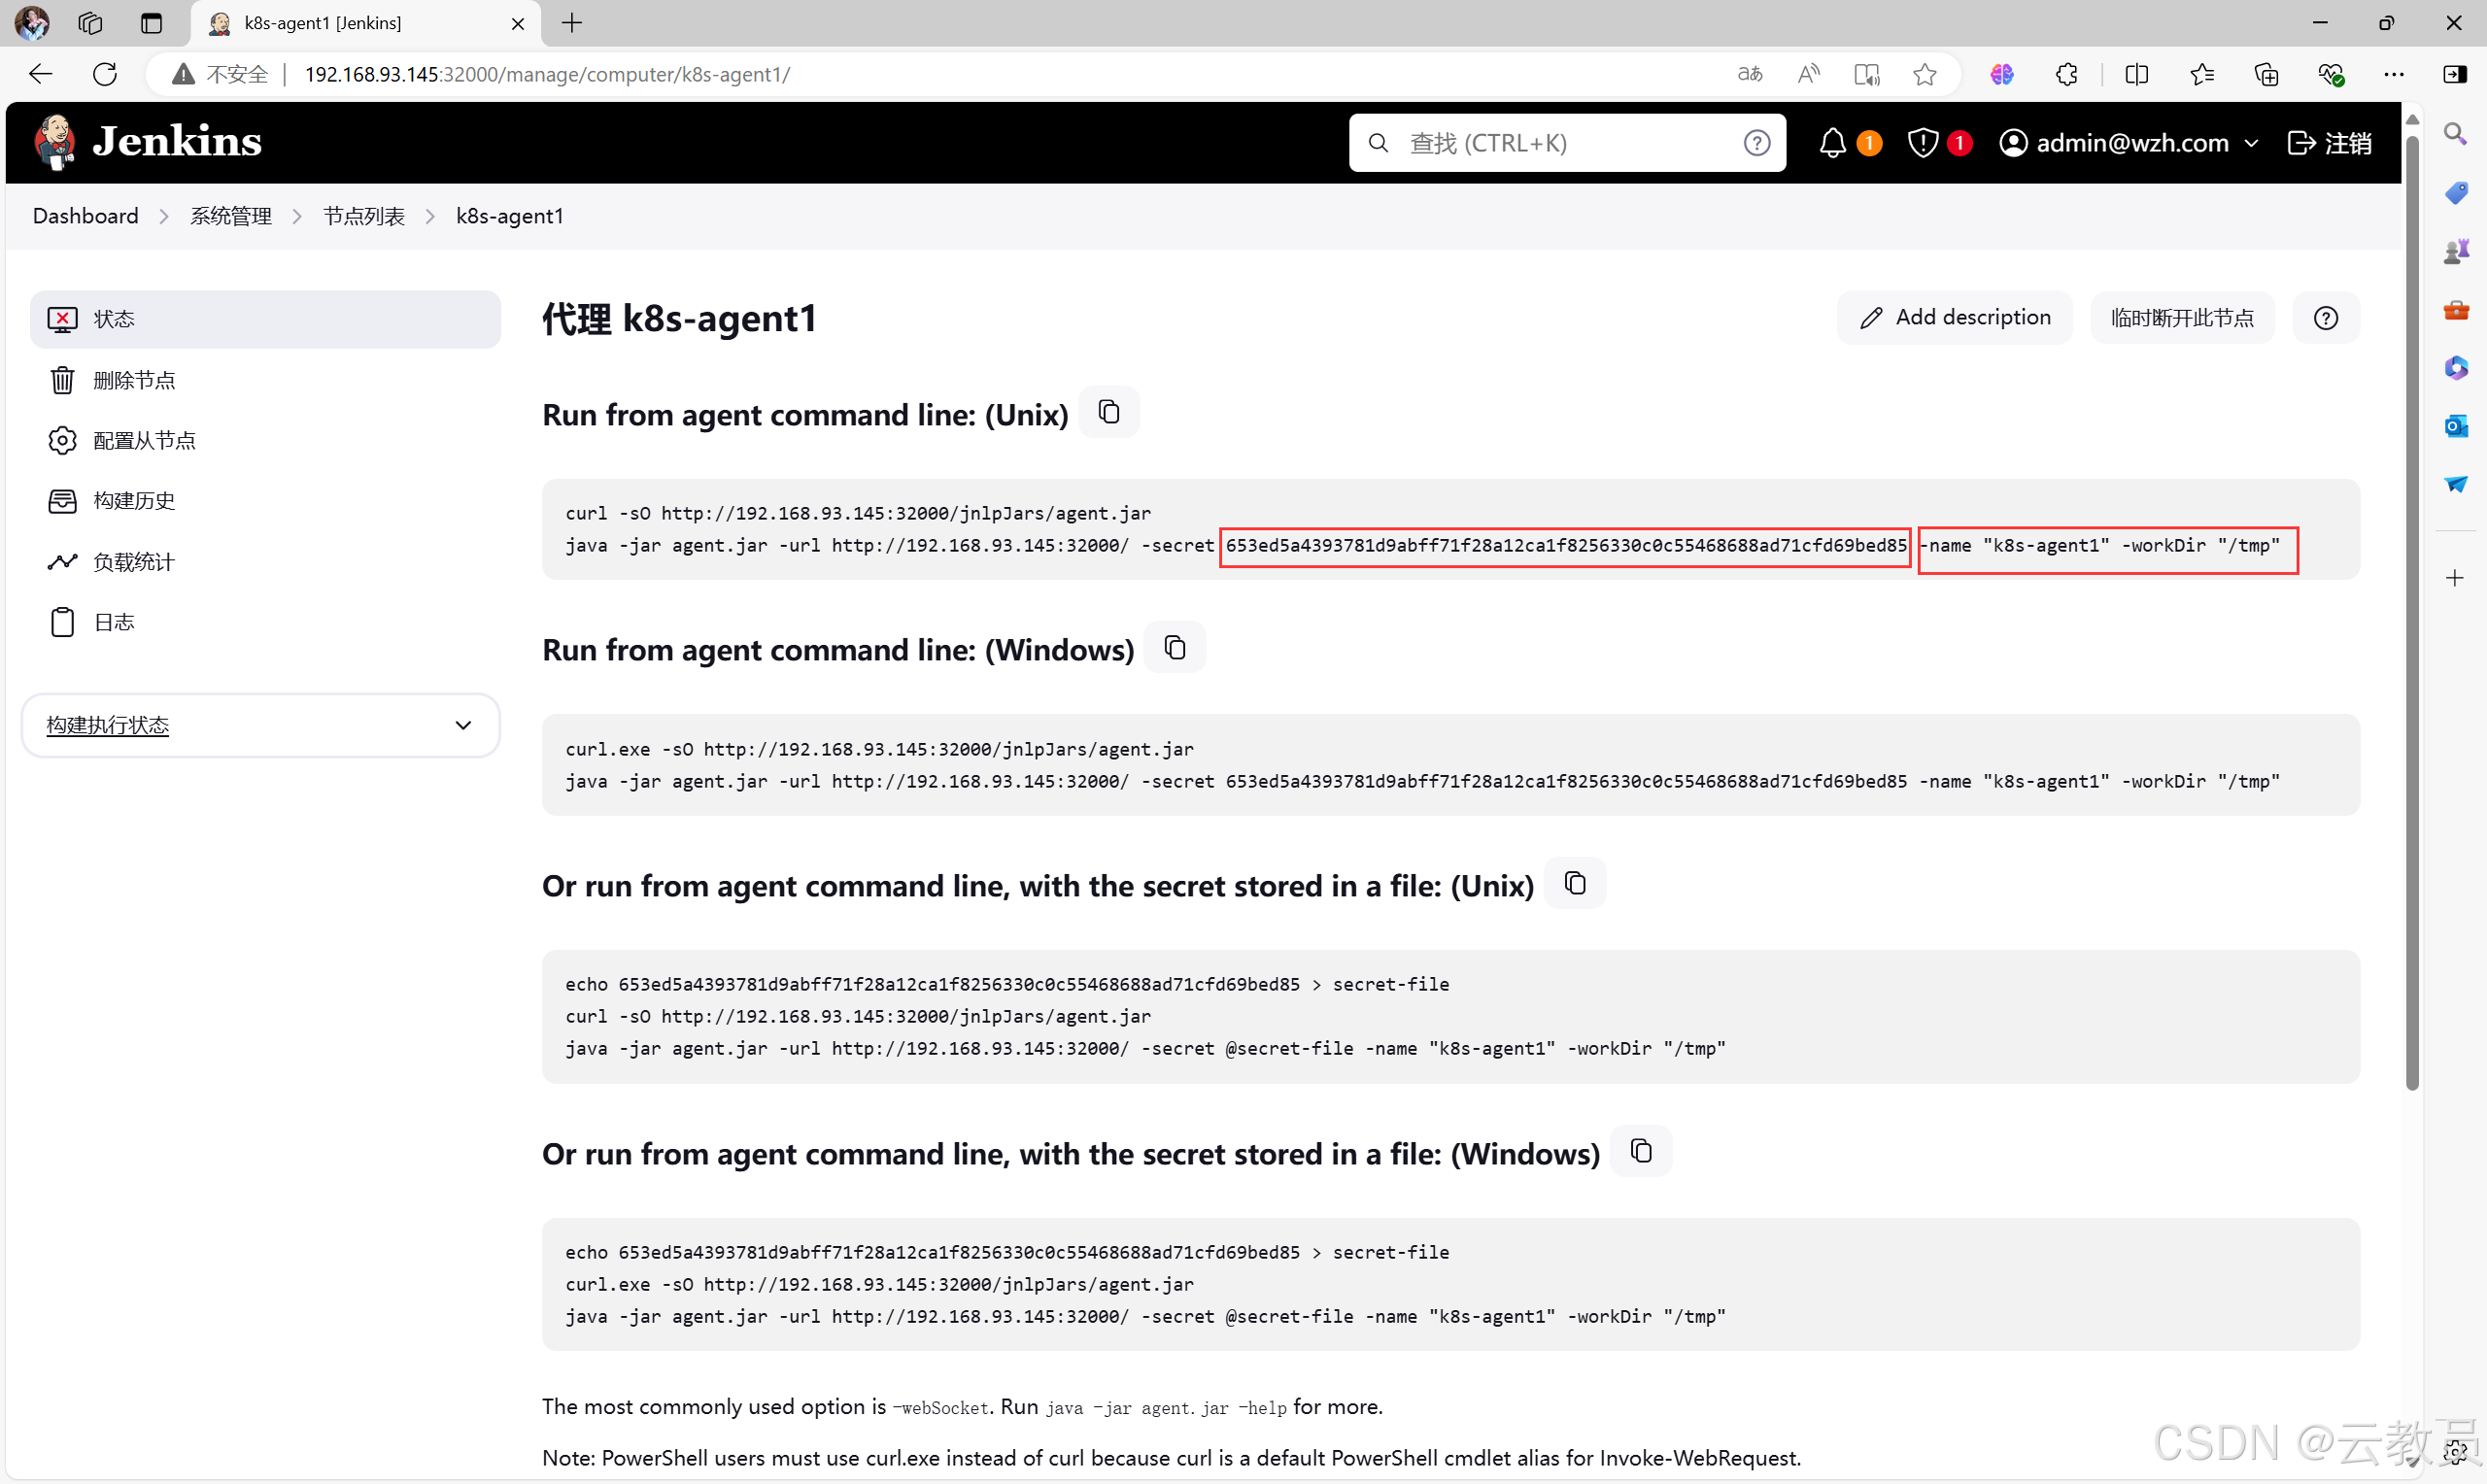
Task: Open the page help question-mark button
Action: tap(2325, 318)
